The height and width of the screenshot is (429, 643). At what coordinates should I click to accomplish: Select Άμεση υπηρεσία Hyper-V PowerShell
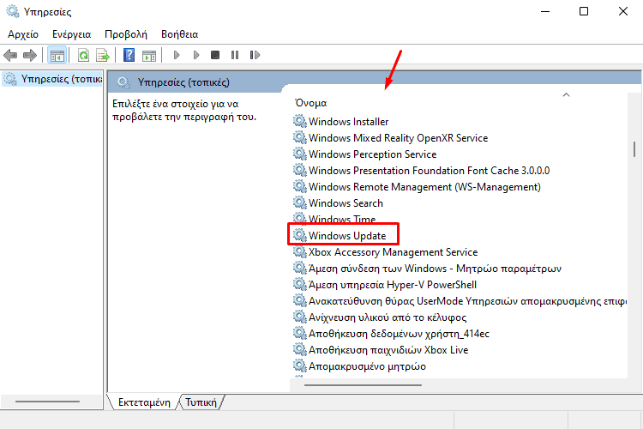tap(393, 285)
